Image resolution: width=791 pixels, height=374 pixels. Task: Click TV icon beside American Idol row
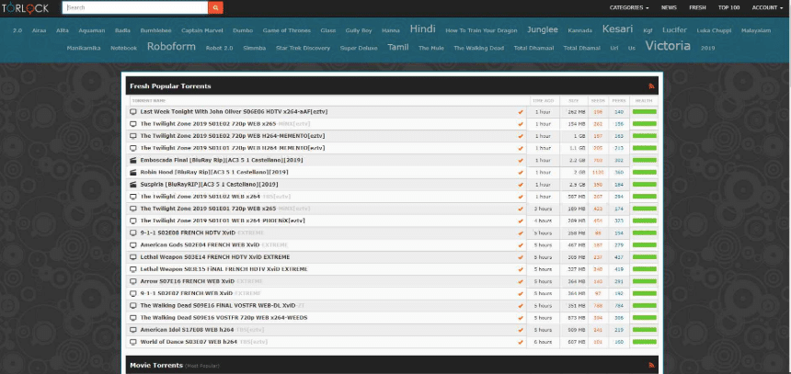pos(133,330)
